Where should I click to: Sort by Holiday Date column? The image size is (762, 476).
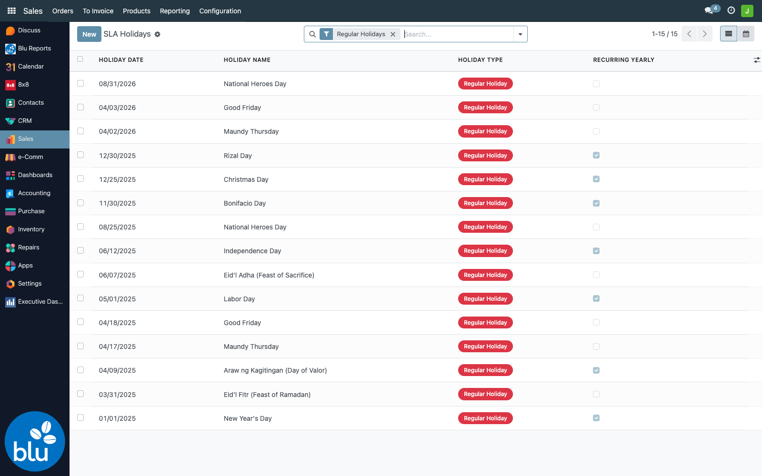click(121, 60)
